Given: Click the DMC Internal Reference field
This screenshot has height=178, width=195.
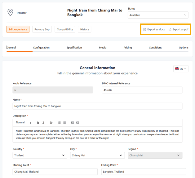Looking at the screenshot, I should 142,90.
